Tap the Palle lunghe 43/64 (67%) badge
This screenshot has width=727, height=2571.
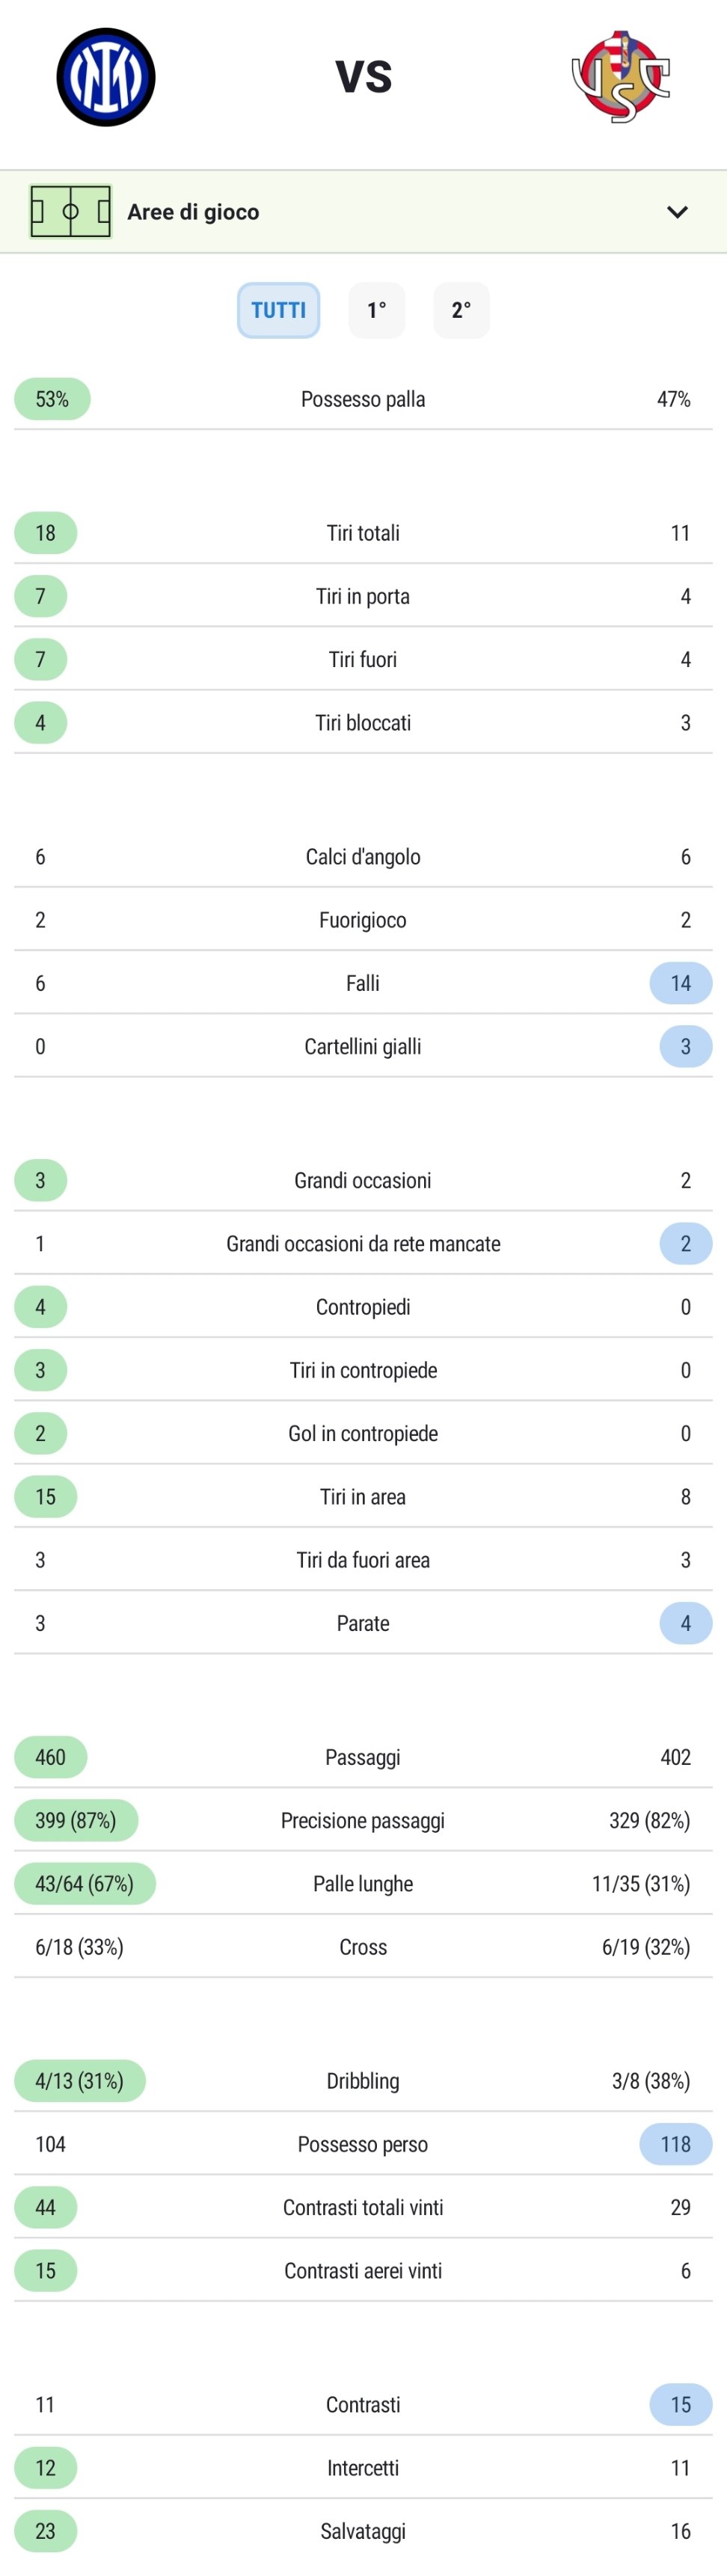(85, 1883)
